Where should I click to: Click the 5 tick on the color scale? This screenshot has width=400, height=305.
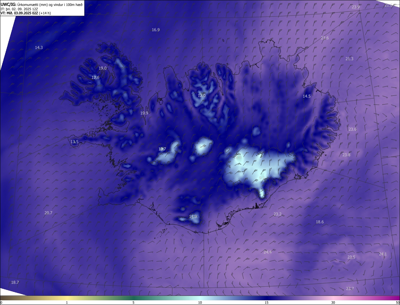(133, 303)
